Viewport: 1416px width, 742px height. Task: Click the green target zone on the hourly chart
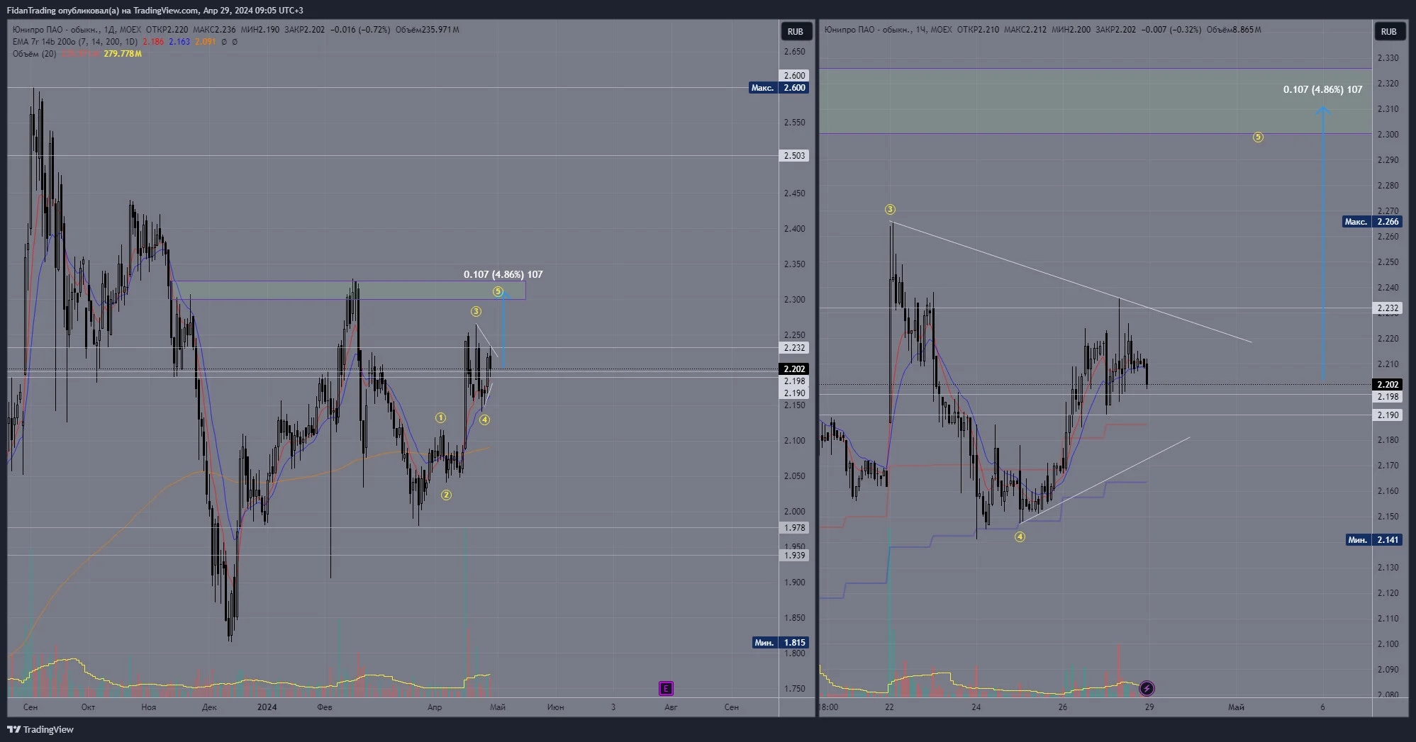[1095, 101]
